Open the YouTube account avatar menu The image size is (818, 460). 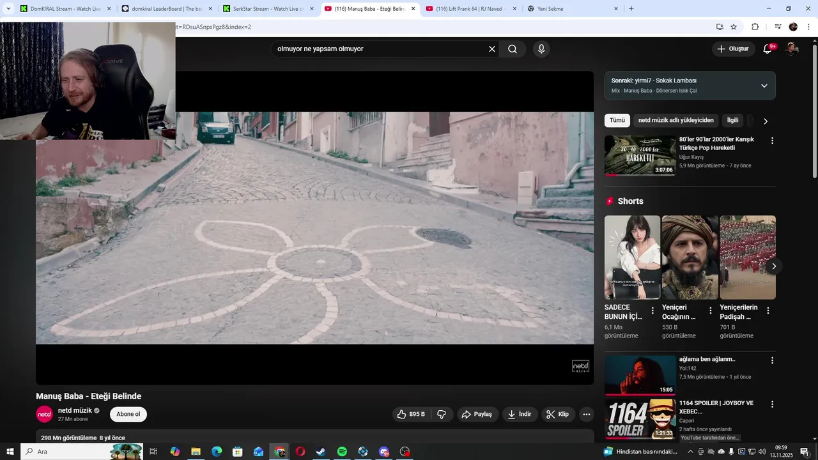[792, 49]
